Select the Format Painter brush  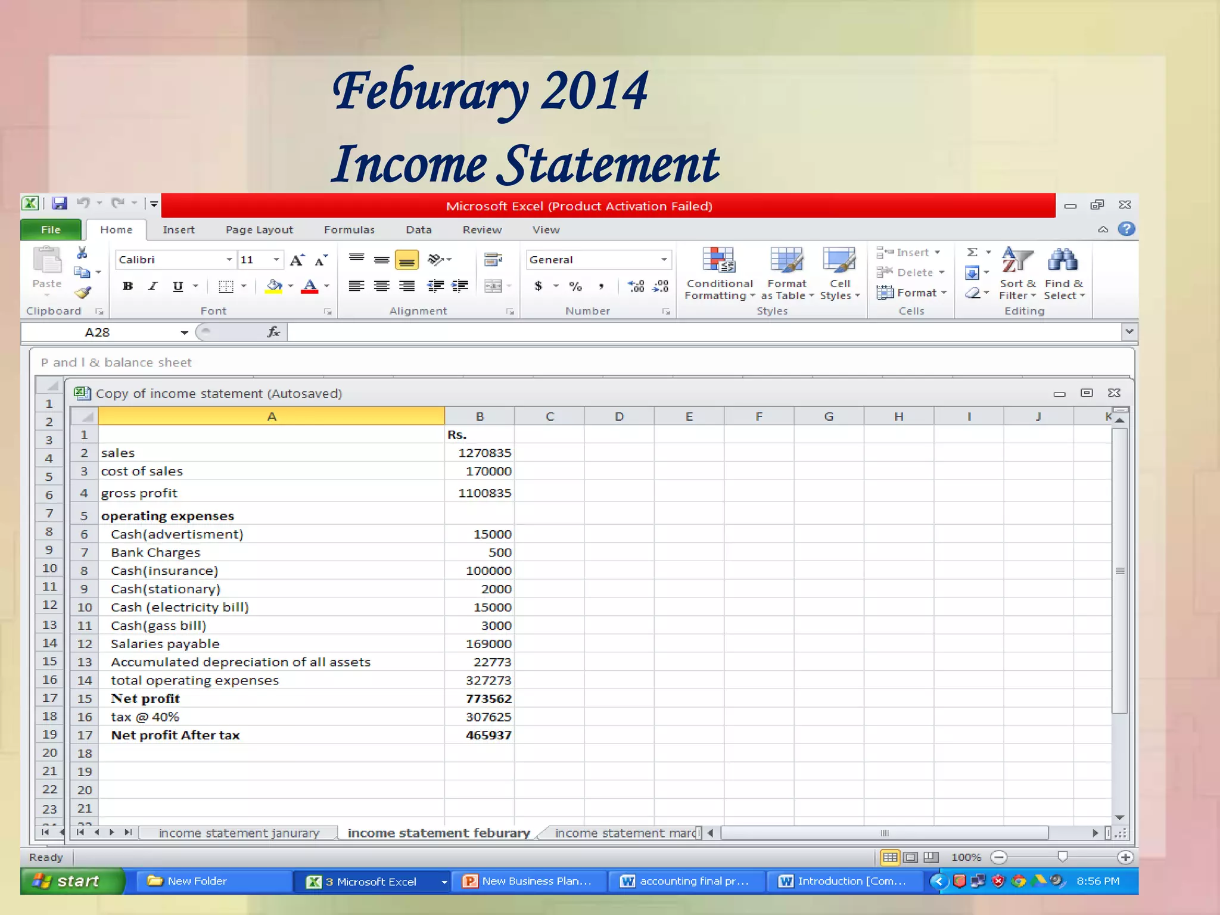point(83,292)
